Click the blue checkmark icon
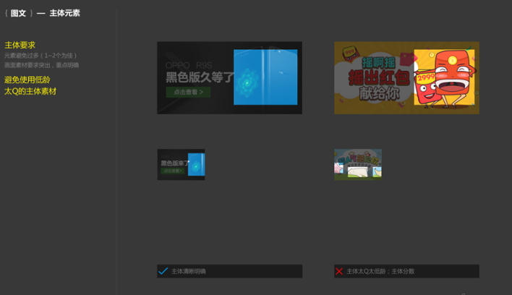This screenshot has height=295, width=512. (x=163, y=271)
